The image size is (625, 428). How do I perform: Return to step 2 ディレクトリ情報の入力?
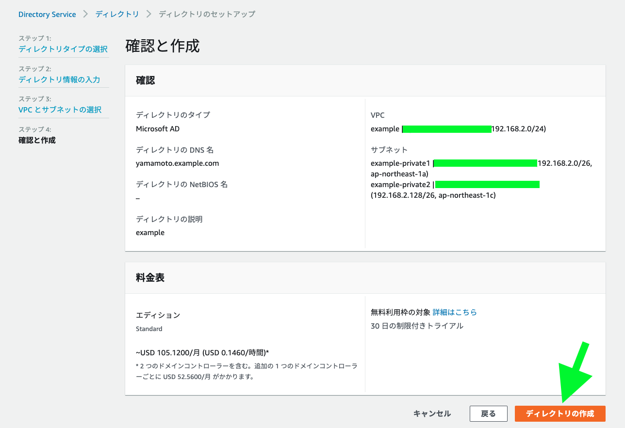click(59, 79)
